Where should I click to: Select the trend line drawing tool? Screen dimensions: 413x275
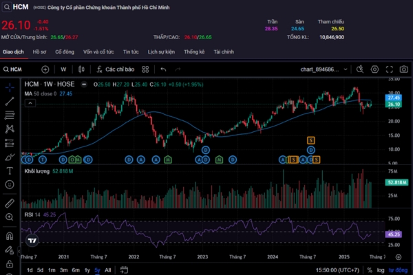(x=10, y=101)
